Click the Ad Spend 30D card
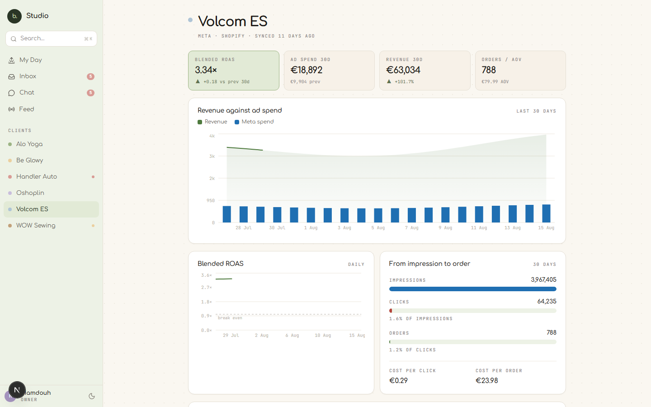This screenshot has width=651, height=407. [329, 71]
